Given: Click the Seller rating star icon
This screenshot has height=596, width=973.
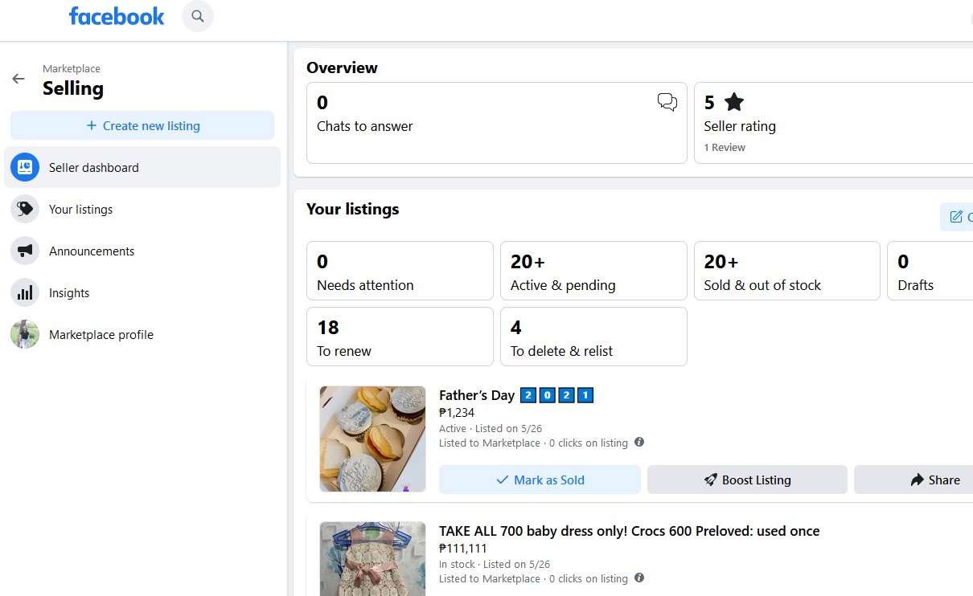Looking at the screenshot, I should pyautogui.click(x=734, y=102).
